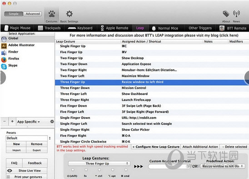Toggle the fn modifier checkbox
The height and width of the screenshot is (179, 249).
click(x=86, y=169)
